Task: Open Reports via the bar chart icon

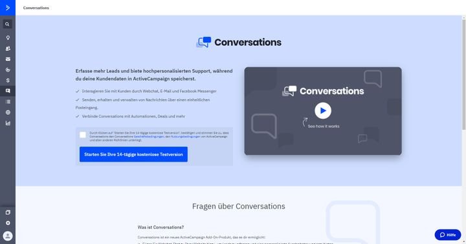Action: [8, 123]
